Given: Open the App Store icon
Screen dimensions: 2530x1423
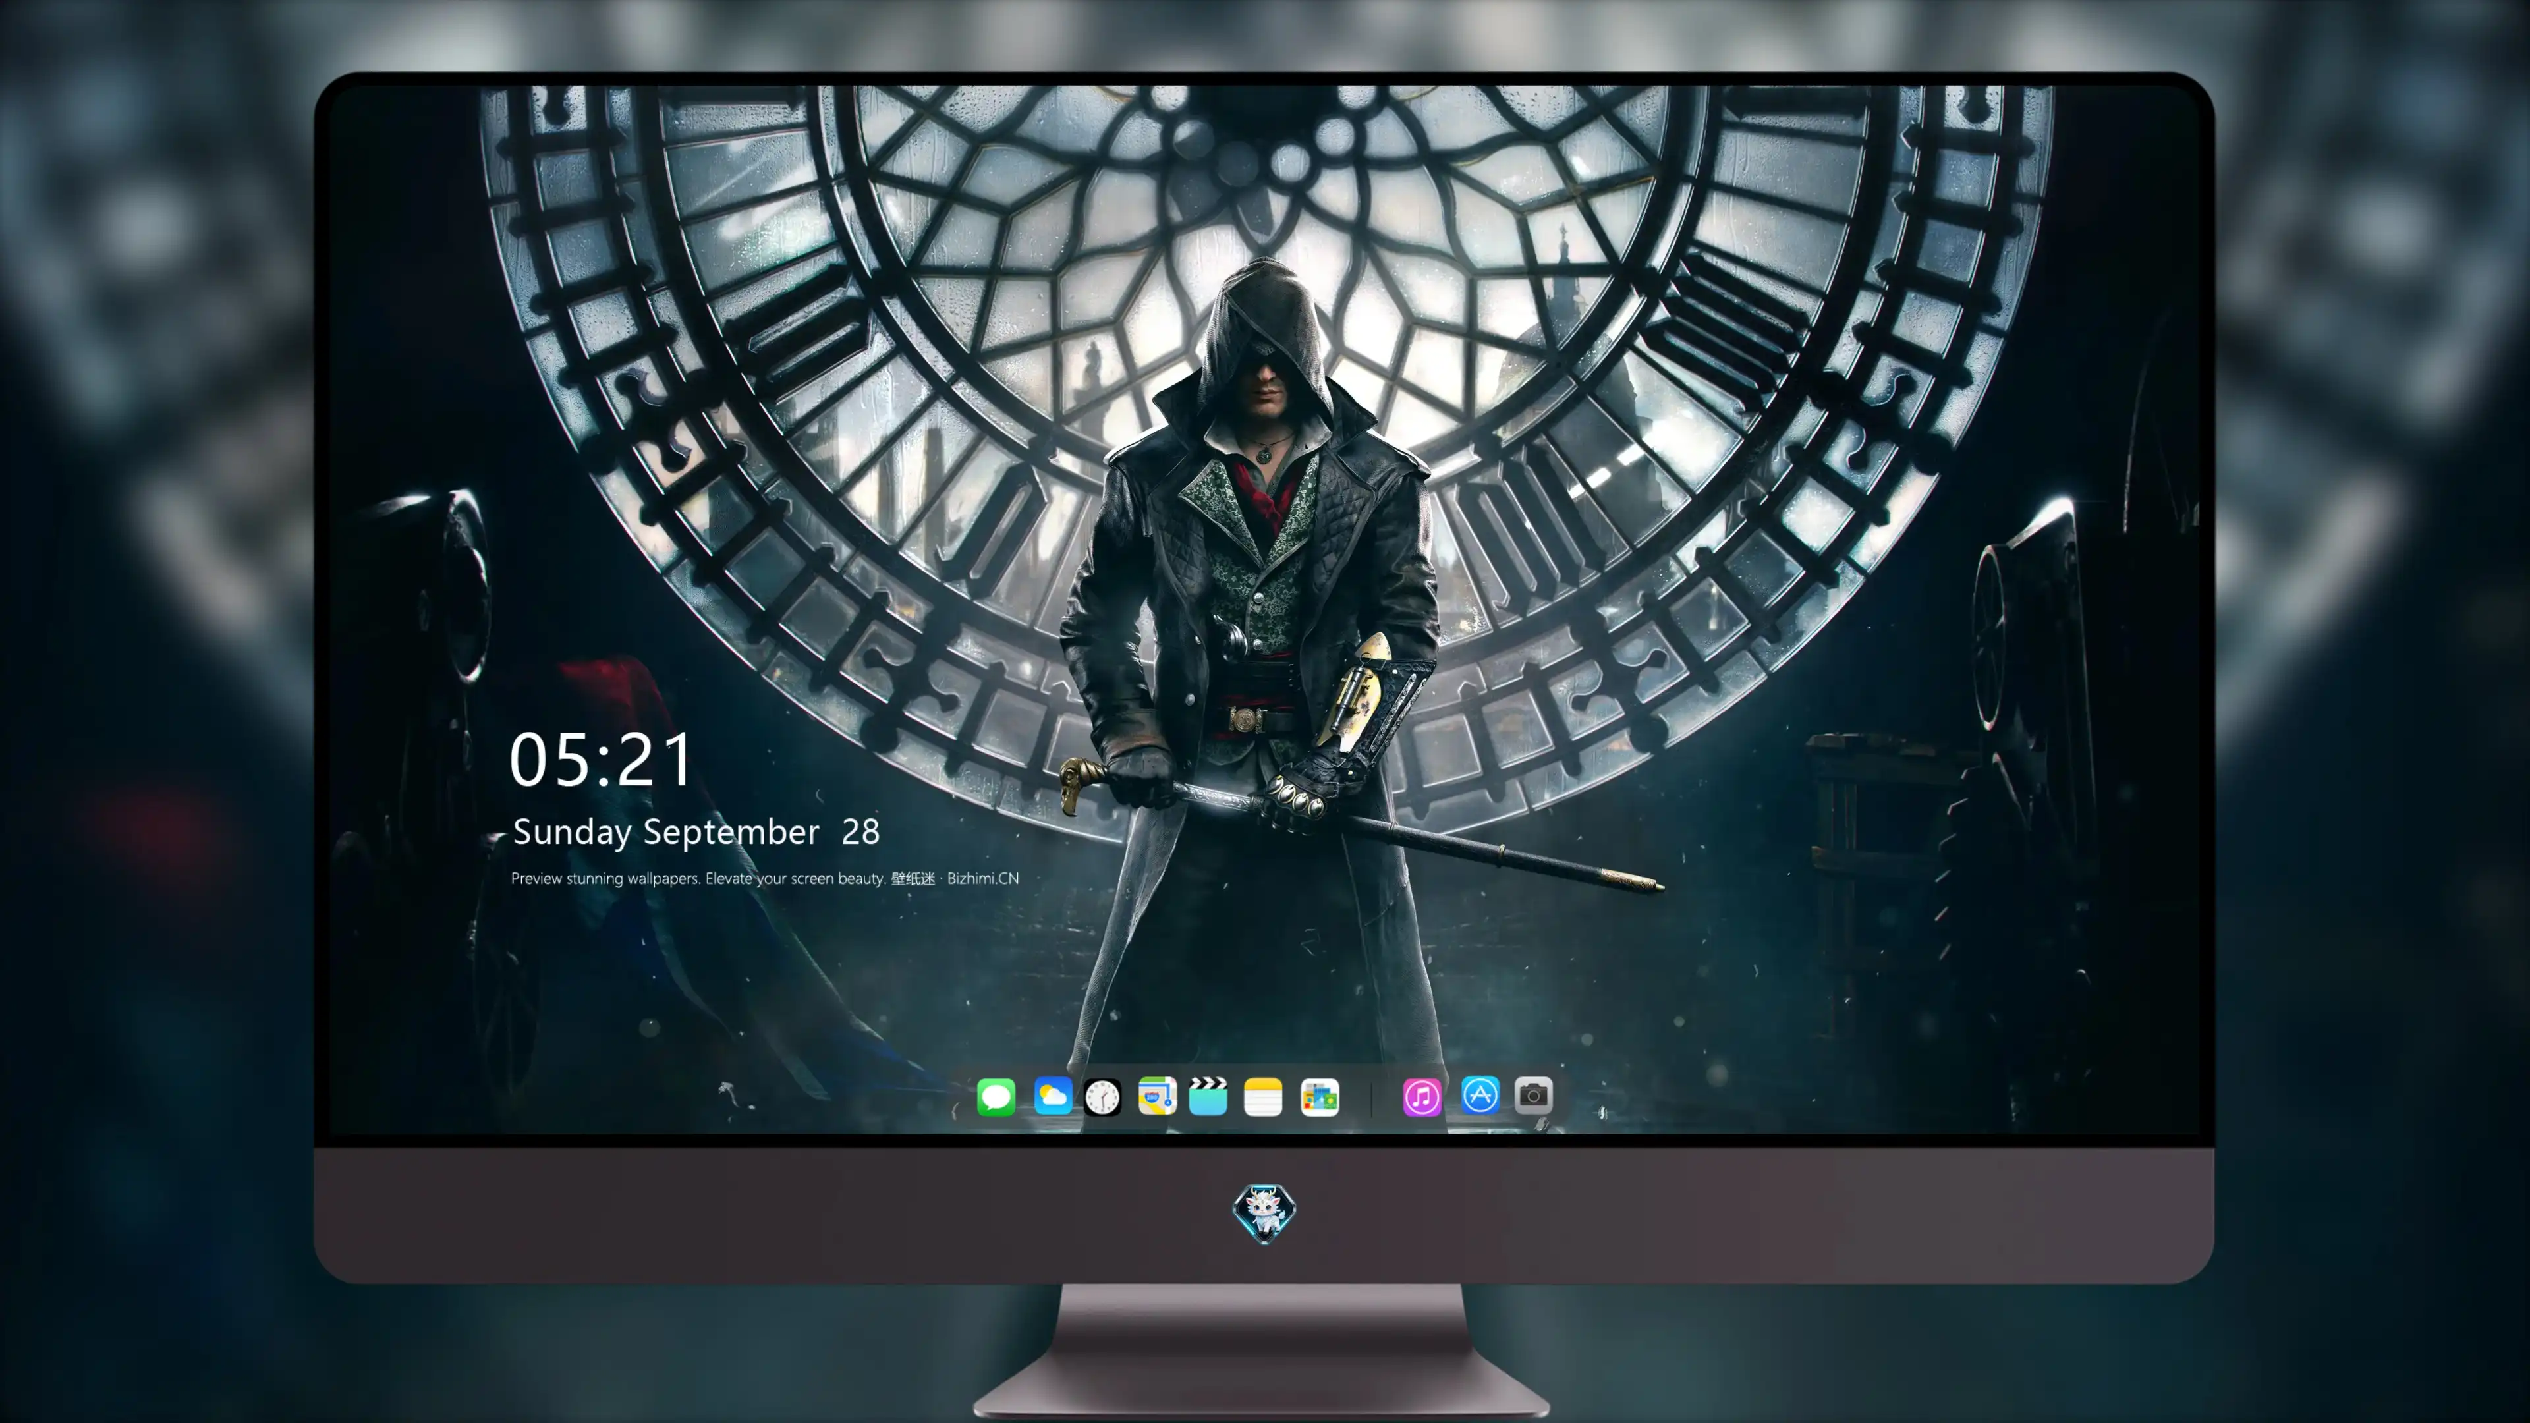Looking at the screenshot, I should pos(1480,1095).
